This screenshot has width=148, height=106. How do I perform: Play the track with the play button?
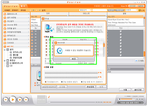pyautogui.click(x=13, y=100)
